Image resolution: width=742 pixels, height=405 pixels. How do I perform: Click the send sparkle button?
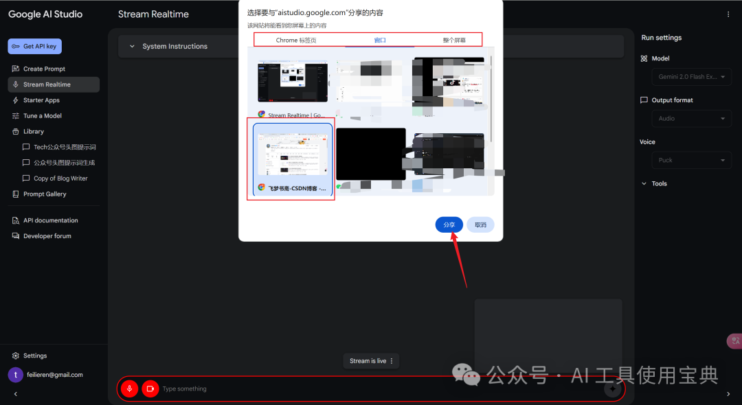point(612,389)
